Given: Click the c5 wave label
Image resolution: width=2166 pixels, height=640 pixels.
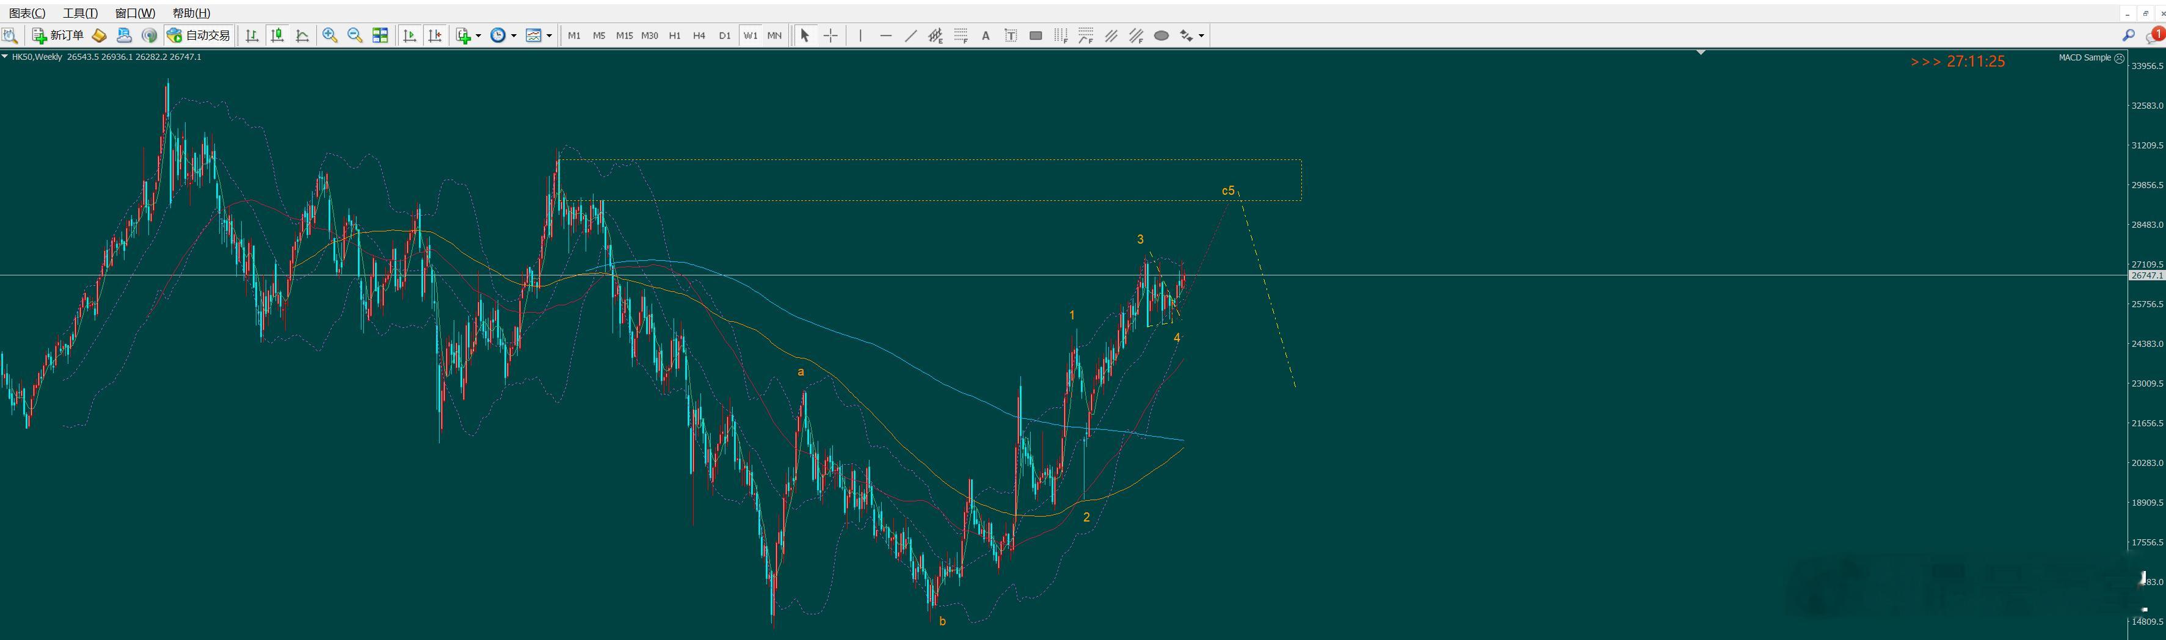Looking at the screenshot, I should coord(1227,191).
